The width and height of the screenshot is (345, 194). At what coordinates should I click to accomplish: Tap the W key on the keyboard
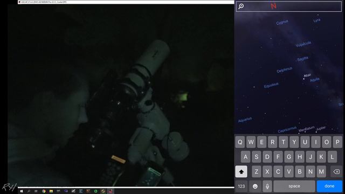tap(251, 142)
